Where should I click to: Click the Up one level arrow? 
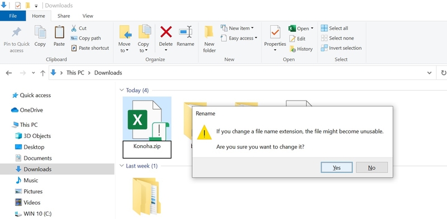point(43,73)
